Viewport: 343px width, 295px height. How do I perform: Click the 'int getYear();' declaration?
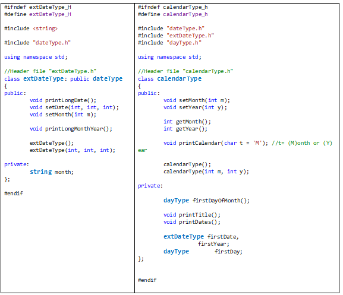(x=185, y=129)
